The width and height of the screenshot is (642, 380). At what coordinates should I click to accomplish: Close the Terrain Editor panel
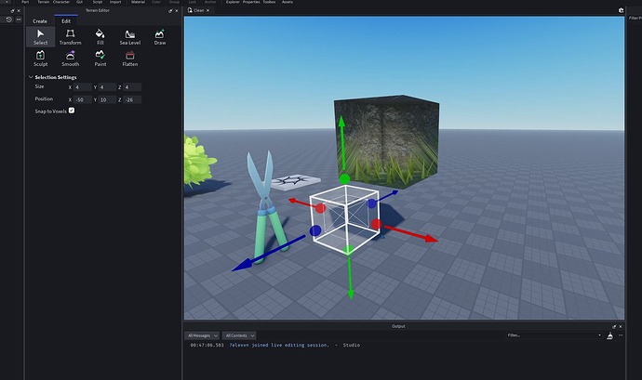coord(177,10)
